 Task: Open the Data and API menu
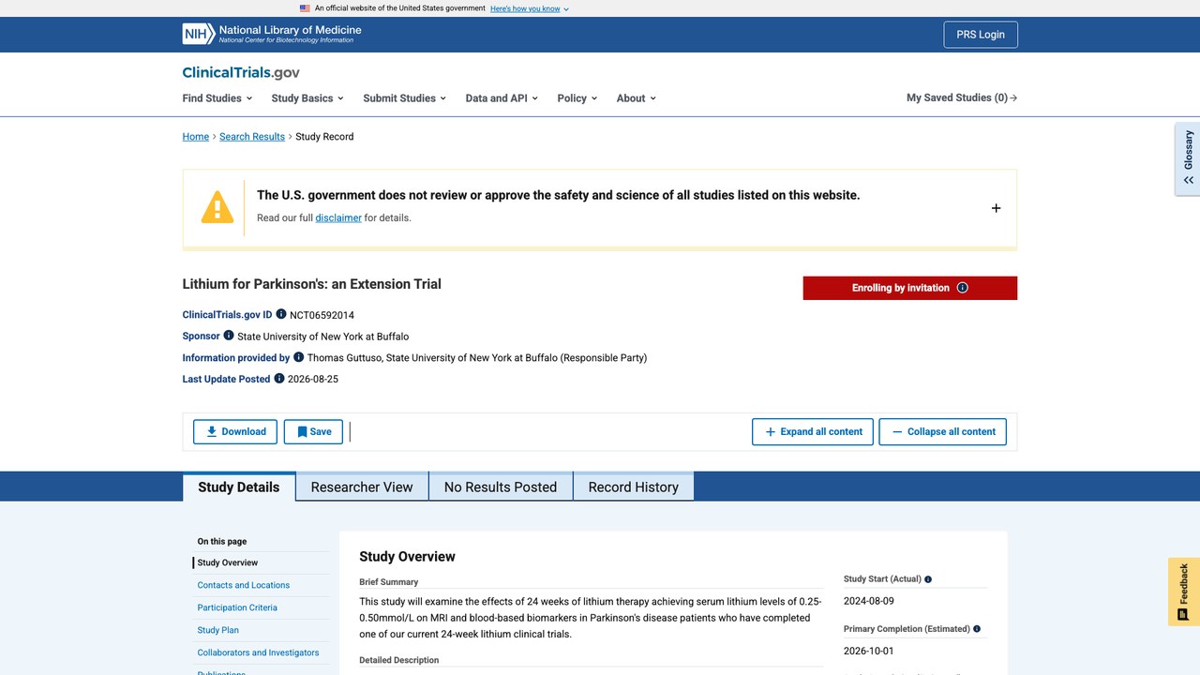[502, 97]
